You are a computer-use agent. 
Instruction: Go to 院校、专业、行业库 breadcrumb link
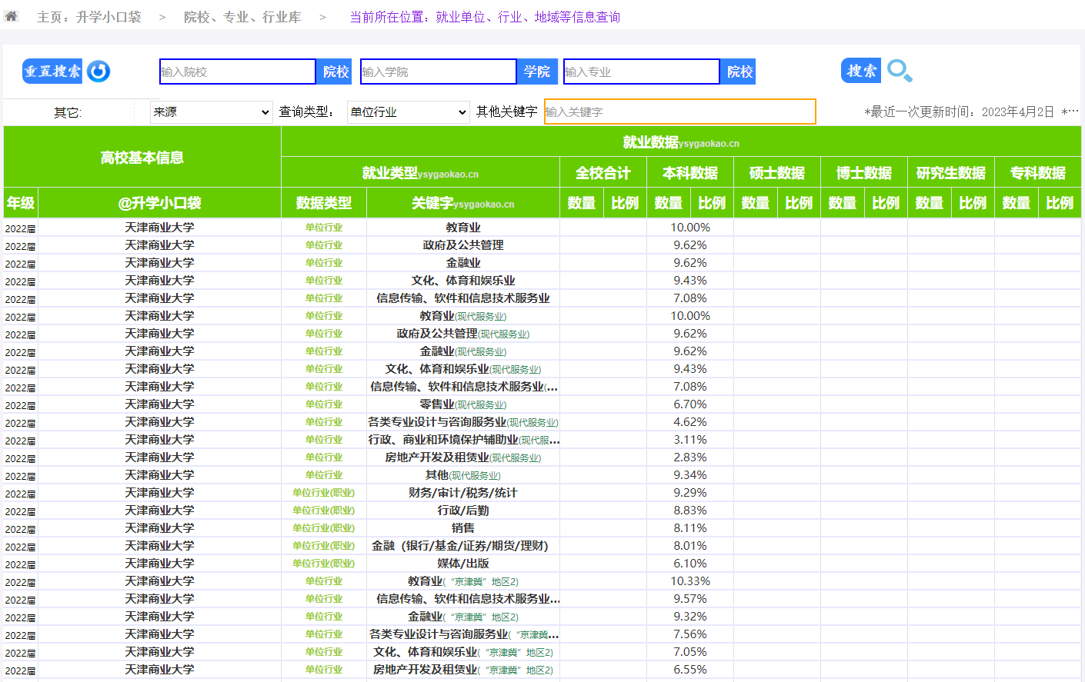pos(242,17)
